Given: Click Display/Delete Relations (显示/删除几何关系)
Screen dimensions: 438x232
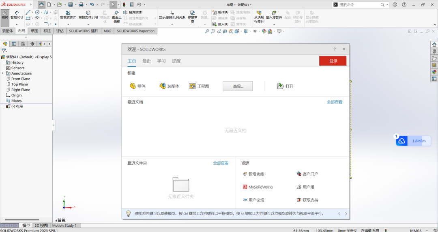Looking at the screenshot, I should 172,15.
